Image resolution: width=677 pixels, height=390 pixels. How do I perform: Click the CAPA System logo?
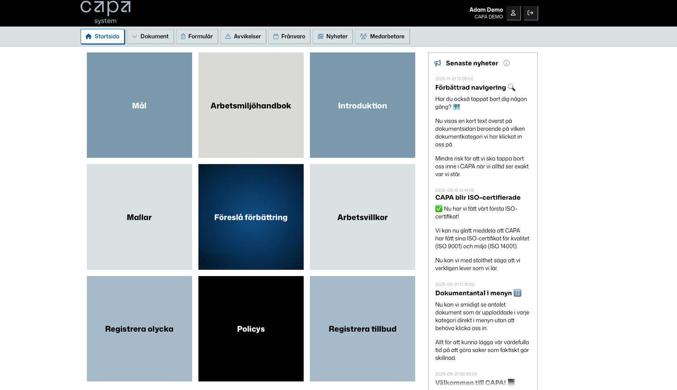[105, 11]
